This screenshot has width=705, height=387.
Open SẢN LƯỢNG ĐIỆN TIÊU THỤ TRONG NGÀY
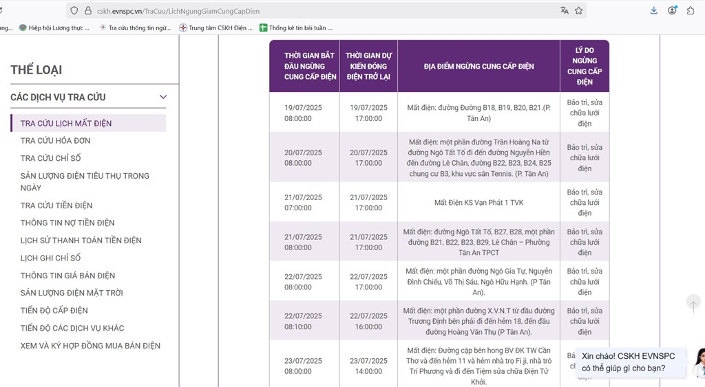tap(85, 182)
